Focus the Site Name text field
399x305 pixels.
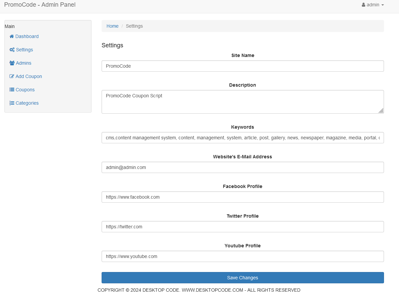click(242, 66)
